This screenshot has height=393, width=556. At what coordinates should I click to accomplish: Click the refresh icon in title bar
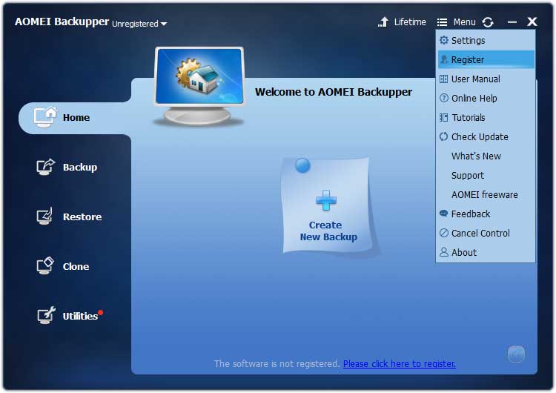[x=488, y=22]
